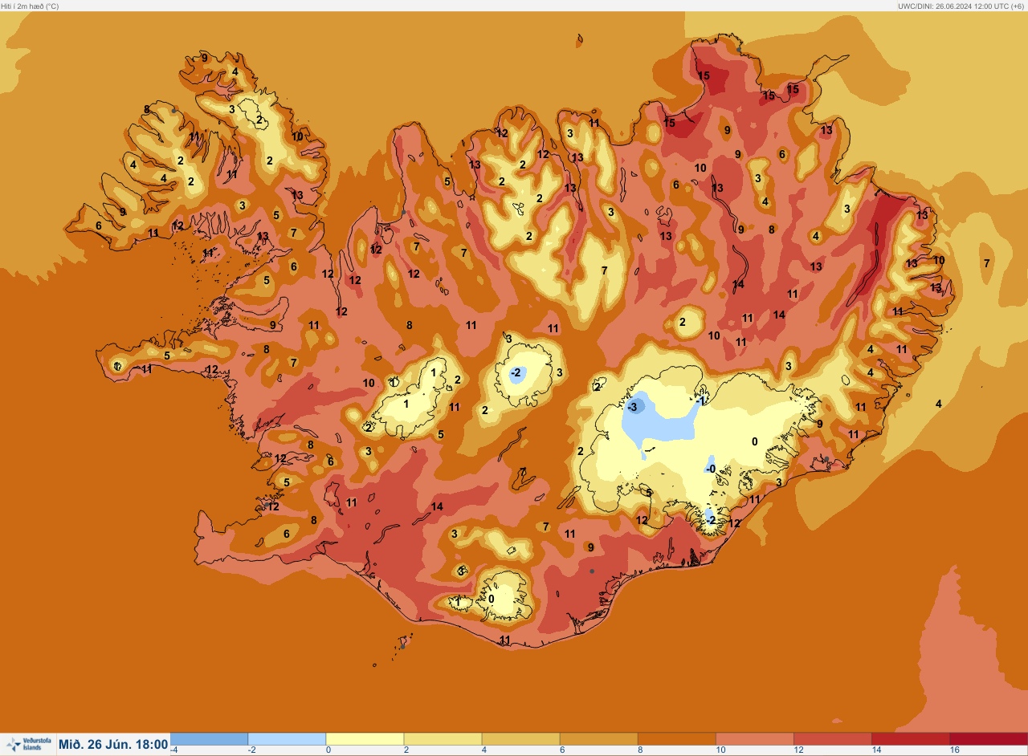This screenshot has width=1028, height=756.
Task: Click the 0 label on Mýrdalsjökull in the south
Action: click(492, 599)
